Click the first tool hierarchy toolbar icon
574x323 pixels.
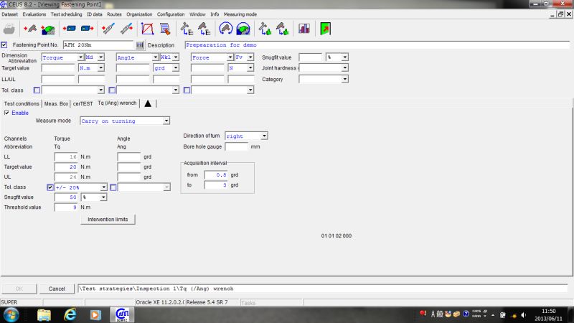[187, 29]
